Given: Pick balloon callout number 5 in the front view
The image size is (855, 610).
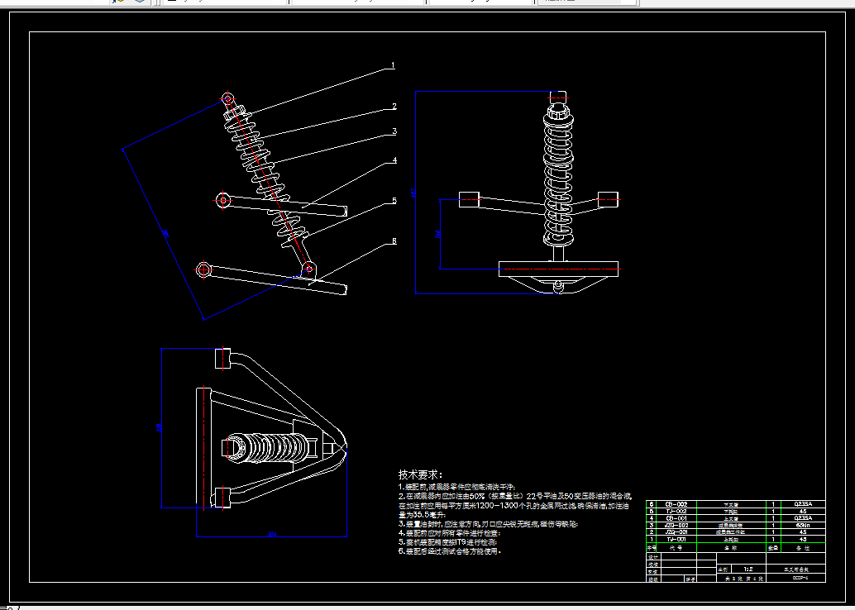Looking at the screenshot, I should 394,201.
